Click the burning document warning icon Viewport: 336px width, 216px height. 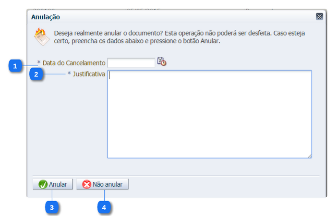41,37
